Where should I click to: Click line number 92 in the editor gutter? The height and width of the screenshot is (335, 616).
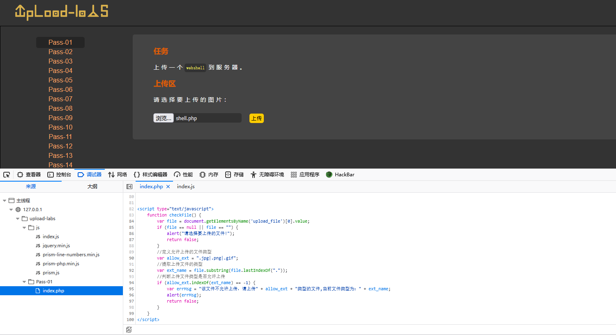pos(132,271)
